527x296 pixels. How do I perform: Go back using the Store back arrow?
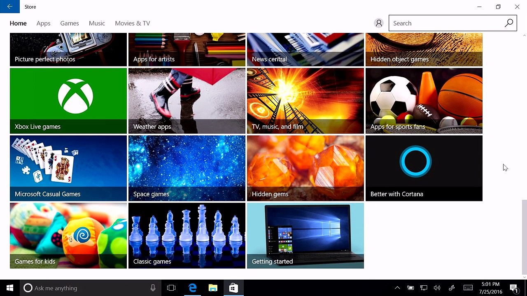pos(9,7)
